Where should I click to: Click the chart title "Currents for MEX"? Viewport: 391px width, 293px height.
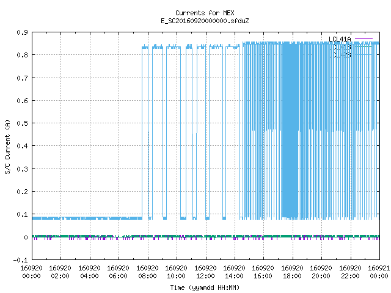205,13
